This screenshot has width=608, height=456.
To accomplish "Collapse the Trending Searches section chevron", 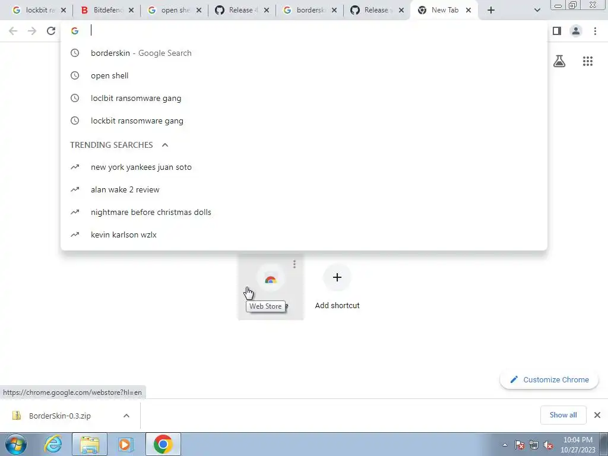I will click(165, 145).
